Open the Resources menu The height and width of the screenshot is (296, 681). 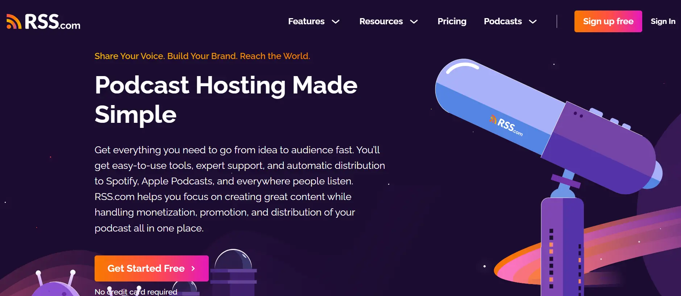pos(381,21)
